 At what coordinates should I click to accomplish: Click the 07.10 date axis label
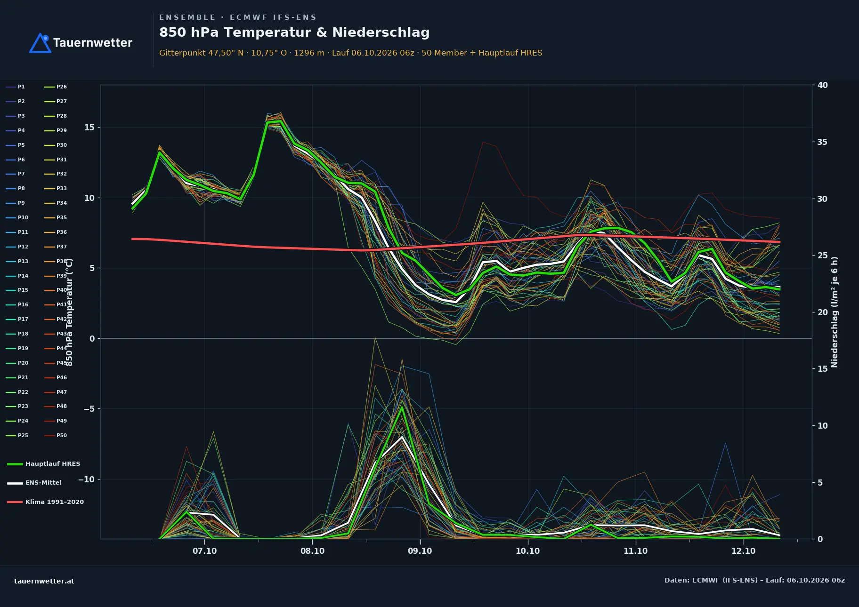[205, 551]
